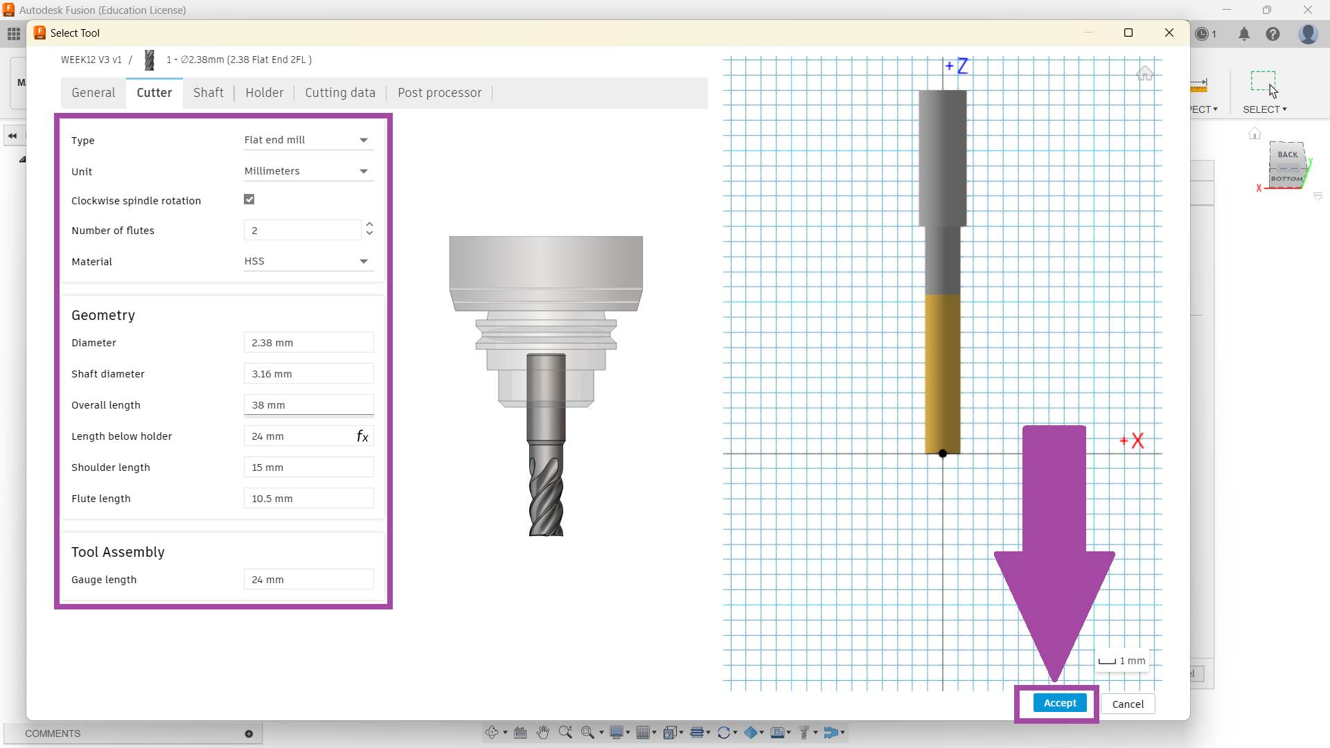Open the app grid data panel icon
The width and height of the screenshot is (1330, 748).
pos(14,34)
